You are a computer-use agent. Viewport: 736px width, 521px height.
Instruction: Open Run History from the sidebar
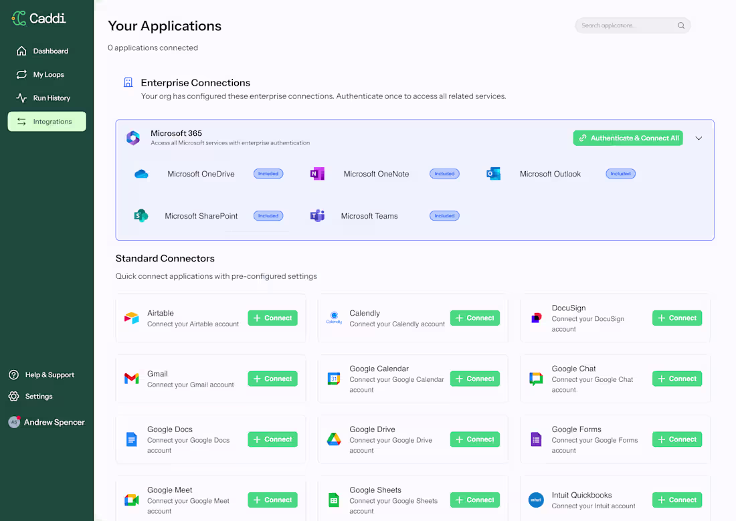point(51,98)
